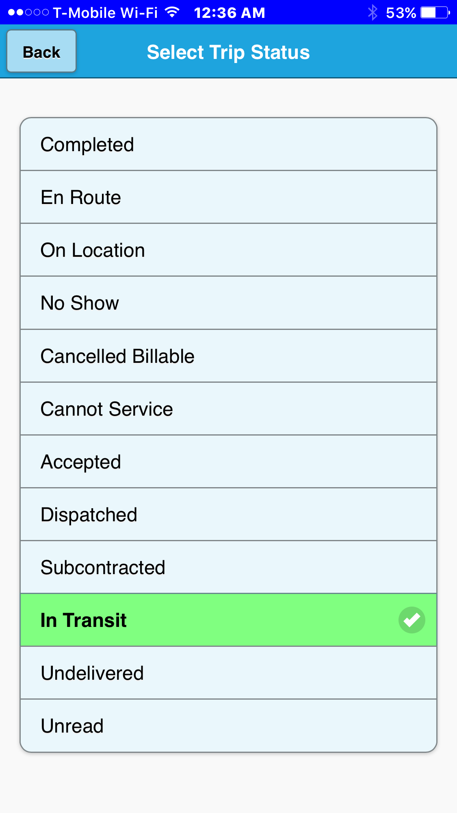This screenshot has width=457, height=813.
Task: Choose En Route status
Action: (229, 197)
